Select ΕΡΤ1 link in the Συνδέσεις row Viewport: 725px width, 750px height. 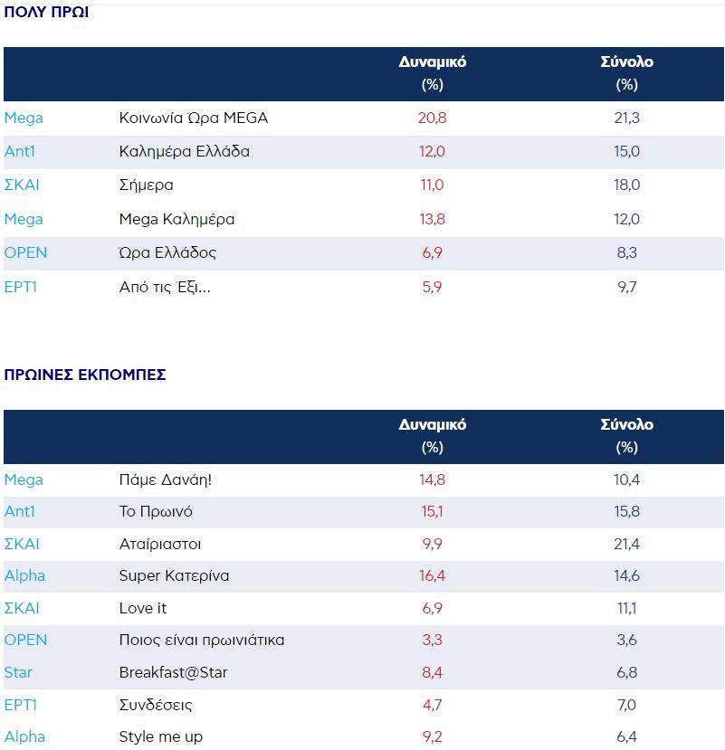coord(21,705)
